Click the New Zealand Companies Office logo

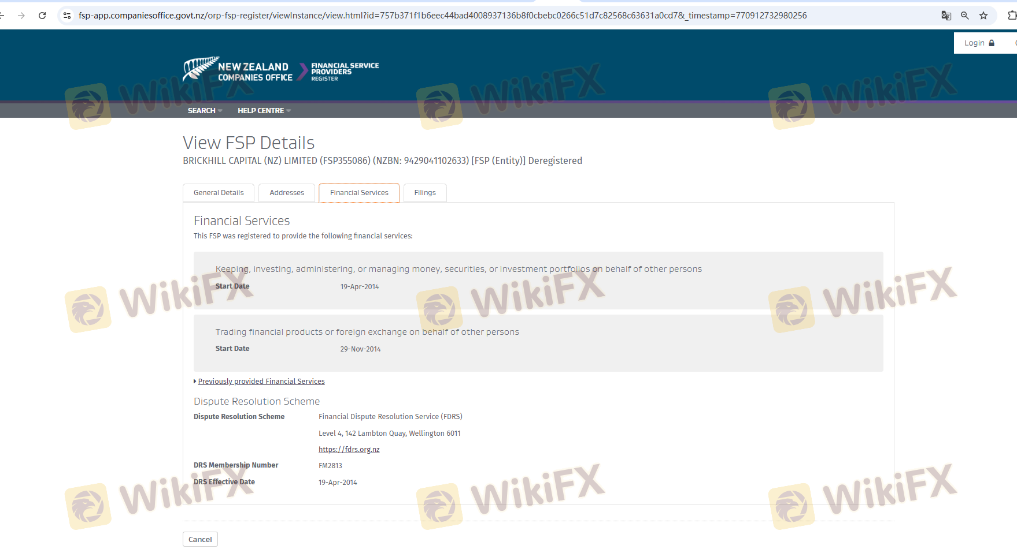[238, 71]
